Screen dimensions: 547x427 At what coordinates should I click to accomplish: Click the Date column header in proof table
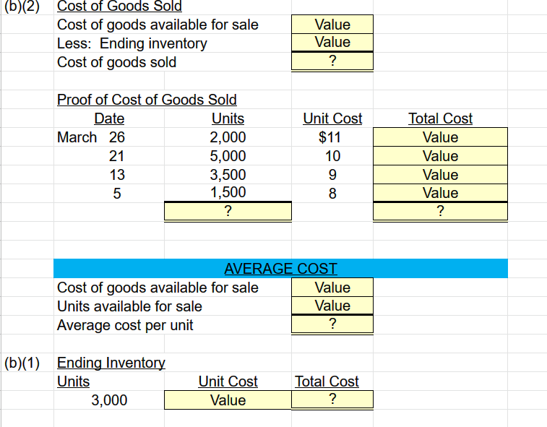[109, 118]
